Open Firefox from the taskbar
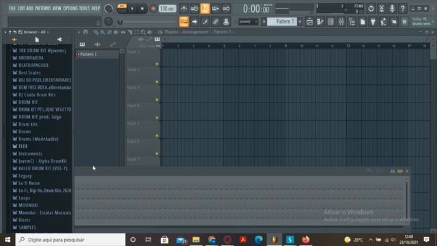Viewport: 437px width, 246px height. click(x=306, y=240)
